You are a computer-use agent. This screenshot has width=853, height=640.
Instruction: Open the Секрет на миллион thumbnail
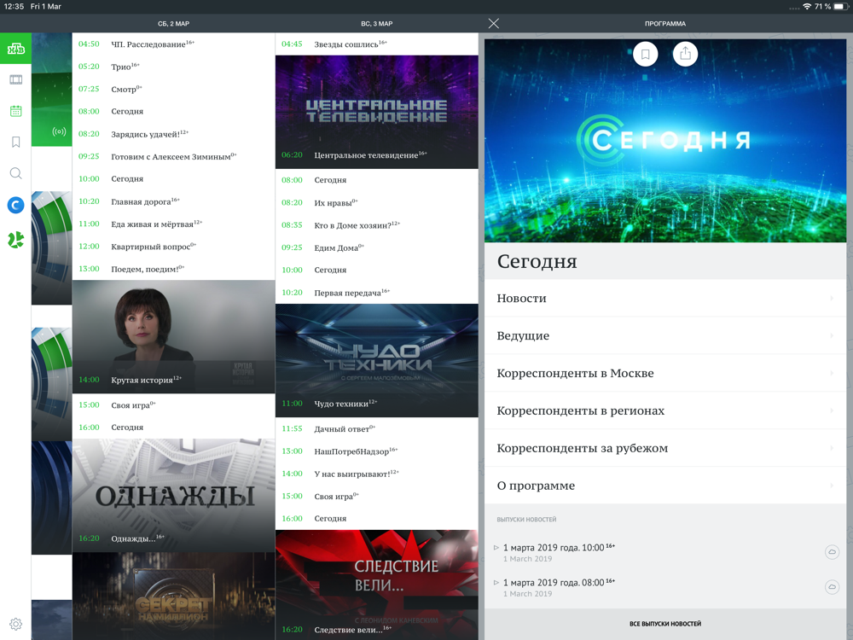click(173, 596)
